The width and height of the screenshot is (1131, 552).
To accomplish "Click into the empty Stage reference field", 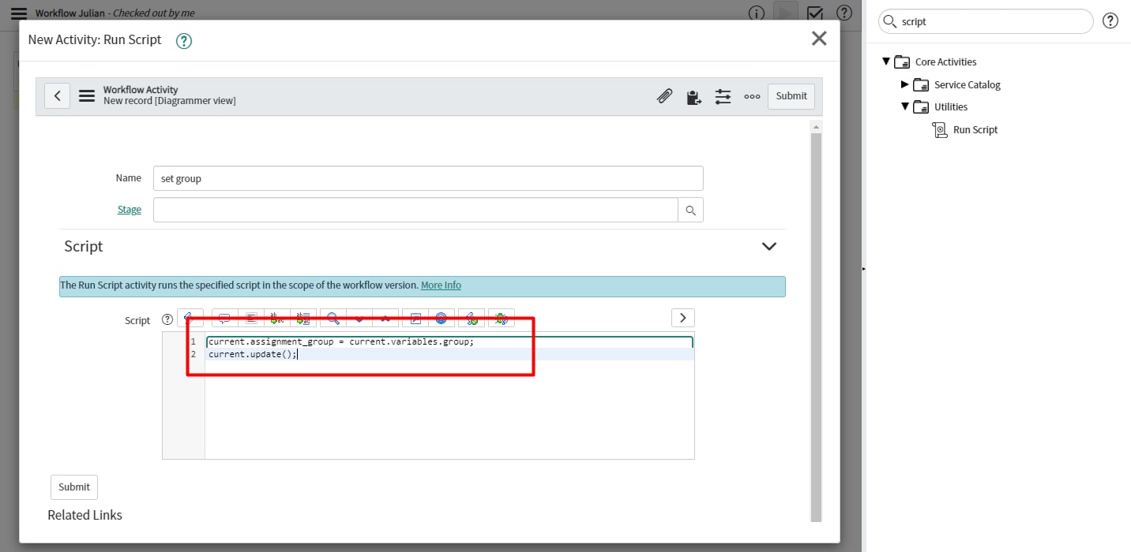I will [x=415, y=210].
